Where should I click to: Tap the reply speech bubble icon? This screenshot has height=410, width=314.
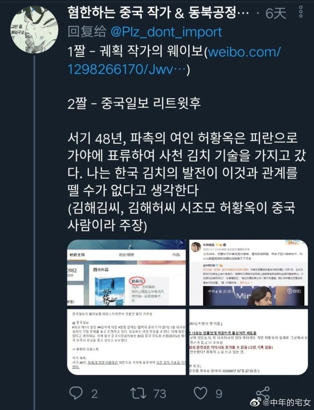coord(76,393)
